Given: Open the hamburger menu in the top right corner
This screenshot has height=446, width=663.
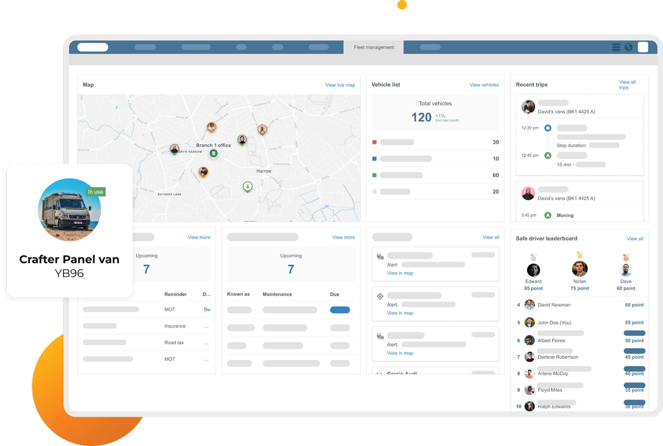Looking at the screenshot, I should click(x=616, y=47).
